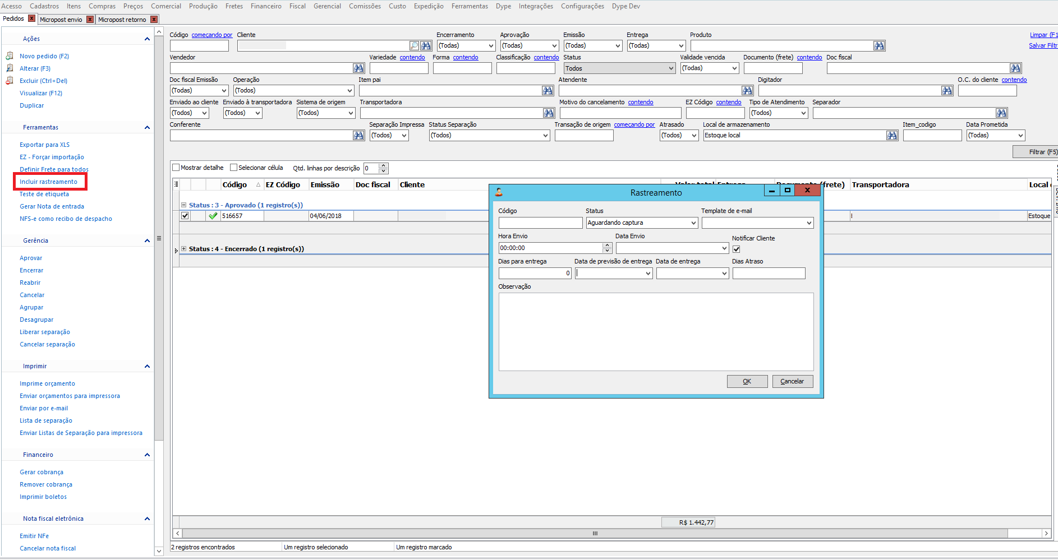Image resolution: width=1058 pixels, height=560 pixels.
Task: Click the grid scrollbar right arrow
Action: point(1046,534)
